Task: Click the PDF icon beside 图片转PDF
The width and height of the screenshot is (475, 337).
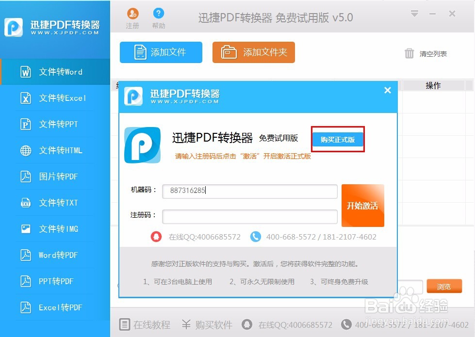Action: (26, 177)
